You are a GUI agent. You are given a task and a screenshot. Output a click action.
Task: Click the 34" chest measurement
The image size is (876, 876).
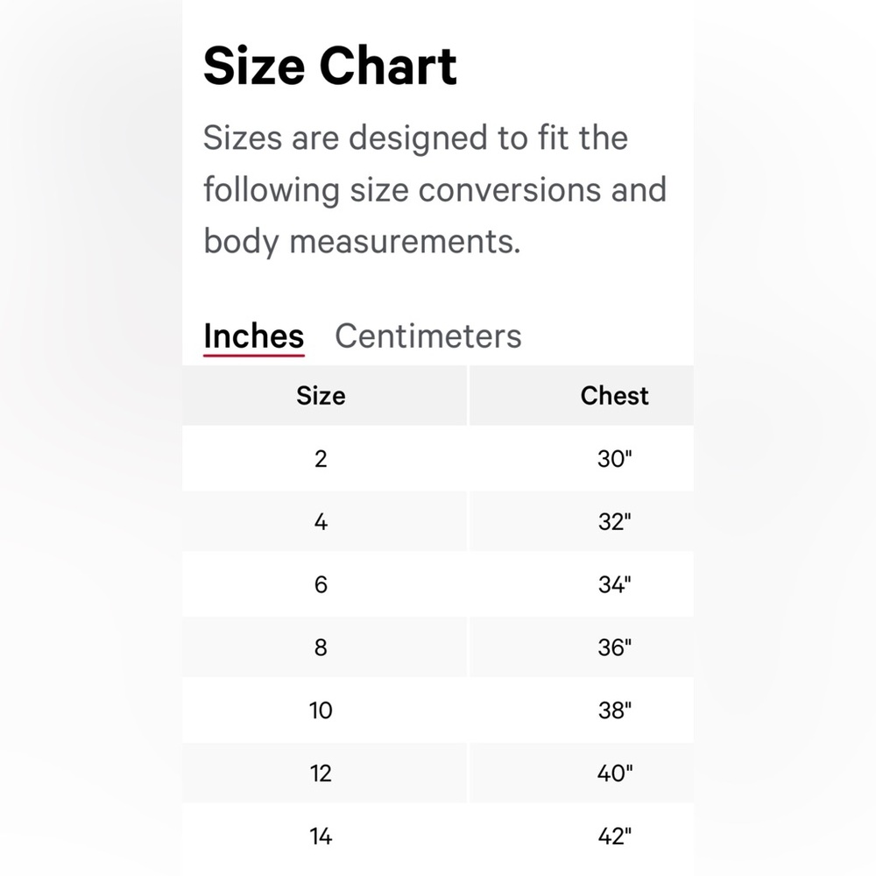coord(615,584)
